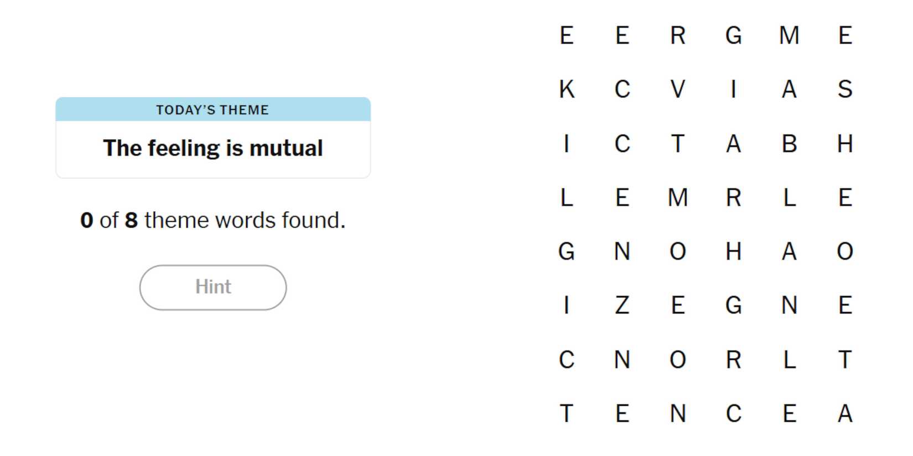Viewport: 913px width, 456px height.
Task: Select the letter S in the grid
Action: (x=844, y=89)
